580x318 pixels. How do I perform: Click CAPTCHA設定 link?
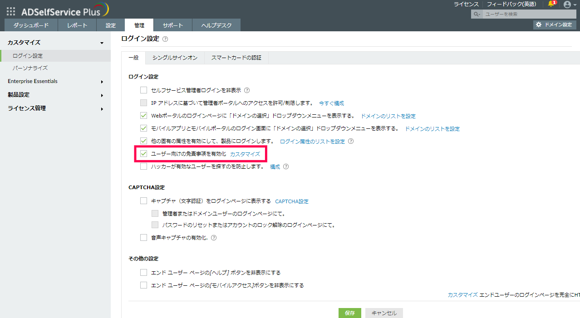pos(292,201)
